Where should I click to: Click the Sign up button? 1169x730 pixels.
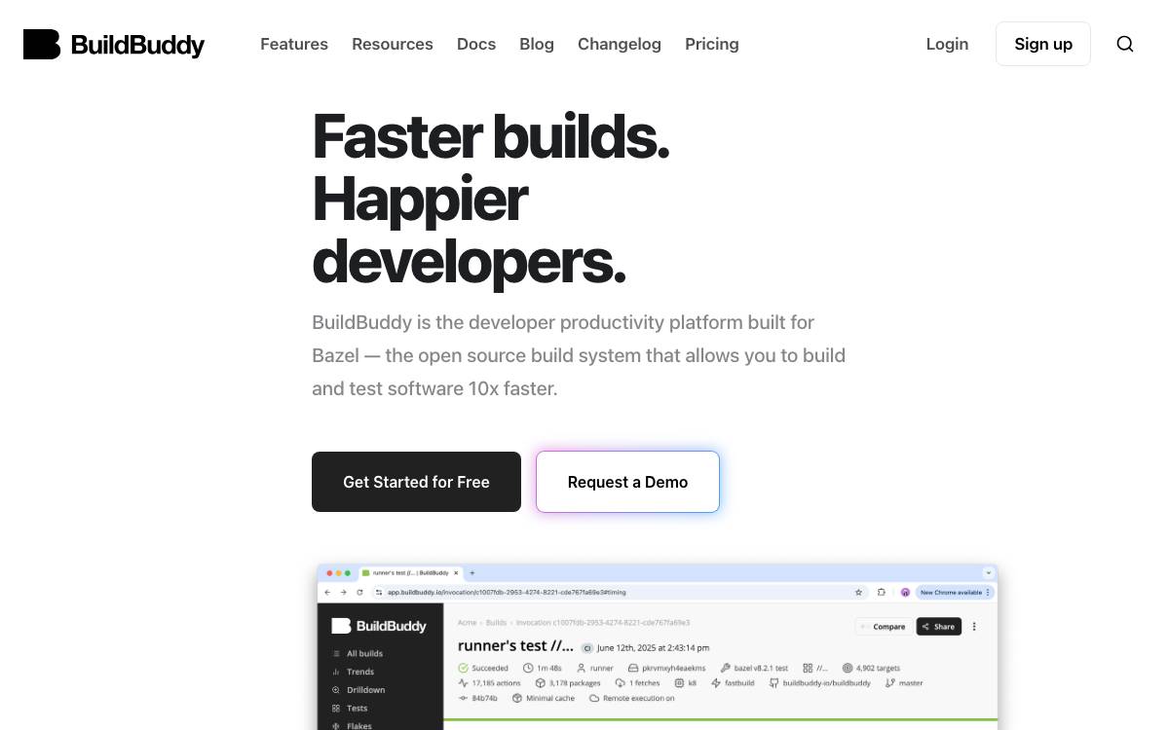(1043, 44)
